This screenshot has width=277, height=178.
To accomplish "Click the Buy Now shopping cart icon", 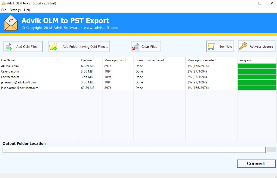I will 211,46.
